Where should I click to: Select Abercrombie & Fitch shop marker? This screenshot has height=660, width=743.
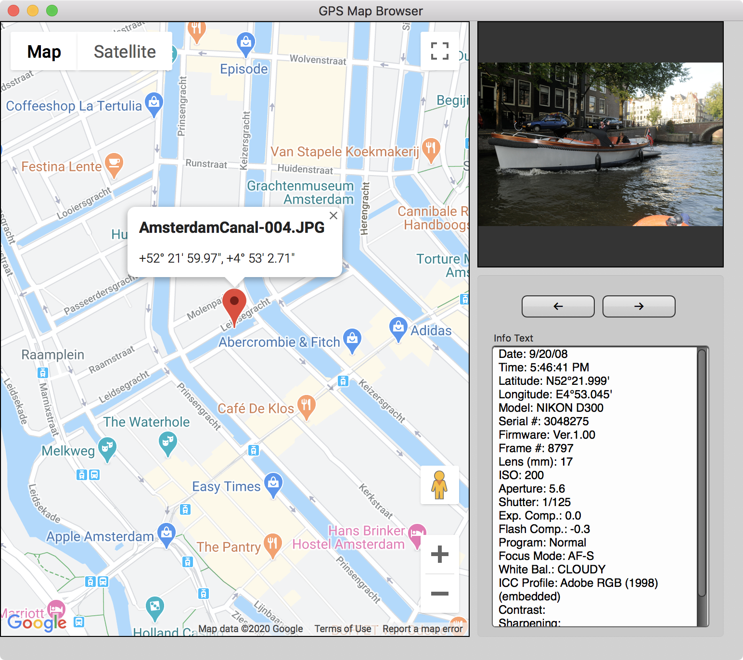[352, 341]
